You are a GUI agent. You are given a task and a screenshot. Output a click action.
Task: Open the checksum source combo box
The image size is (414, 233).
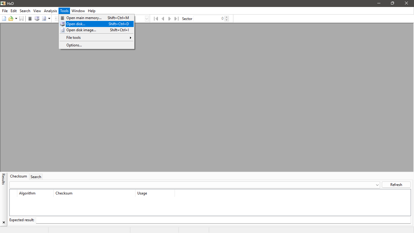pyautogui.click(x=195, y=185)
